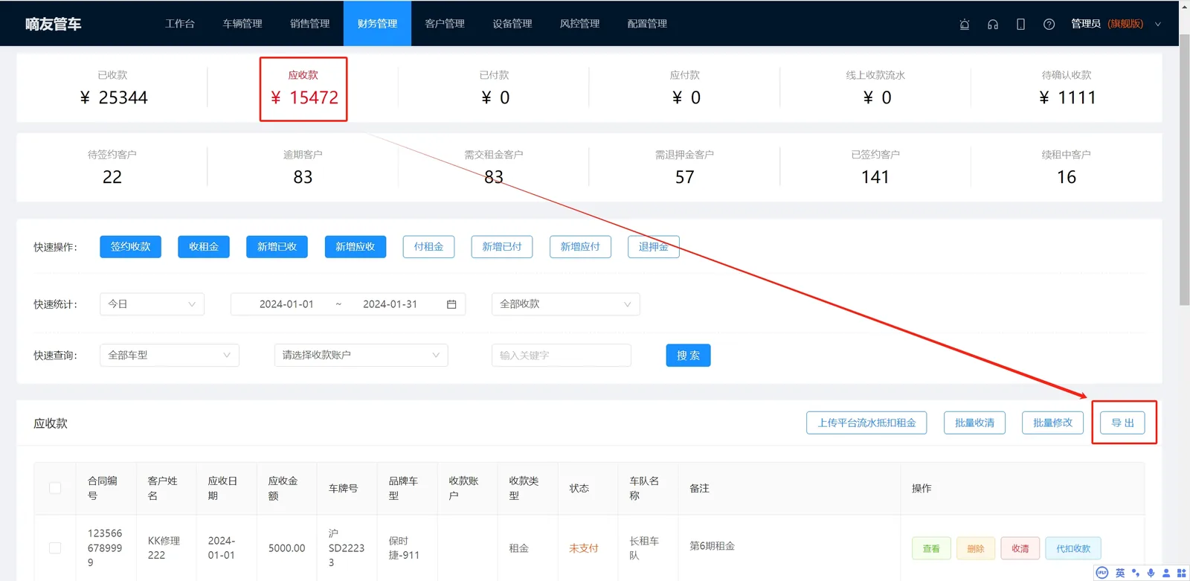Viewport: 1190px width, 581px height.
Task: Click the 退押金 button
Action: click(x=654, y=246)
